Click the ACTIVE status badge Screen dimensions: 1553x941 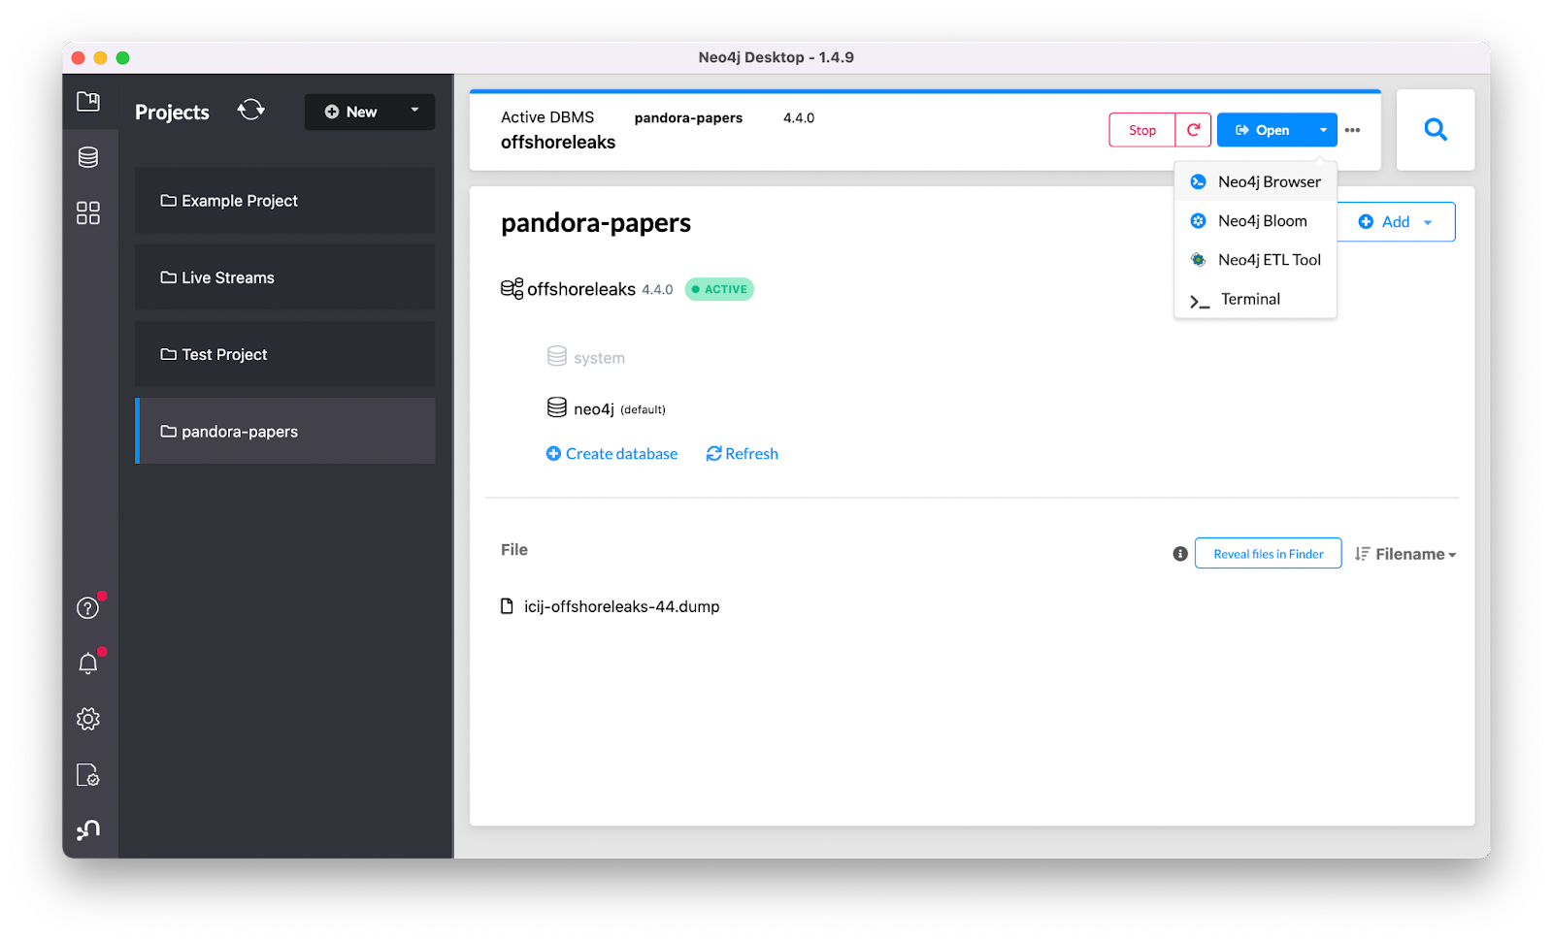[x=719, y=289]
